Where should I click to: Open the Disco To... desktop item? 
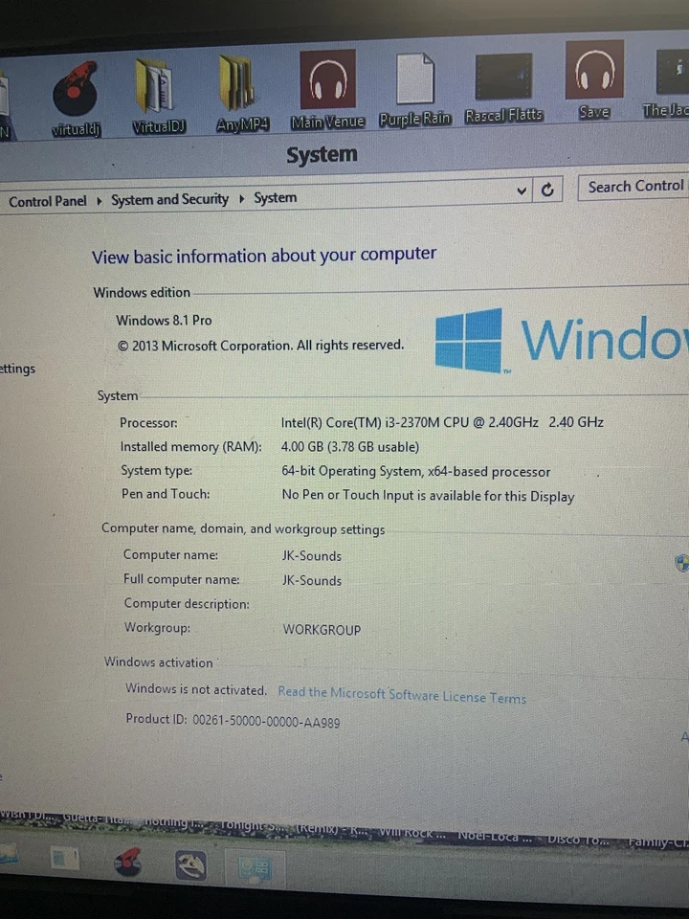(x=577, y=839)
